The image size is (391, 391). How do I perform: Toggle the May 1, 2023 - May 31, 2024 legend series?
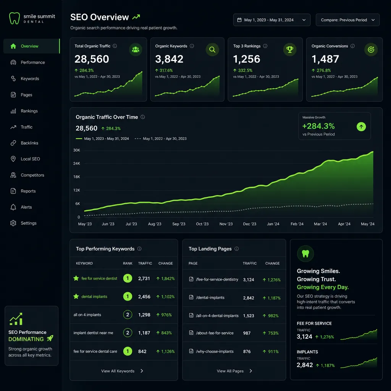click(x=102, y=139)
